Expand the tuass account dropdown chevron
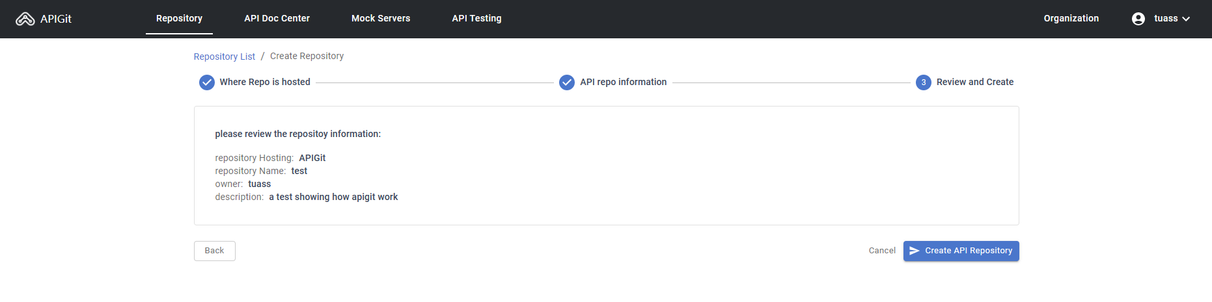1212x302 pixels. click(1186, 19)
